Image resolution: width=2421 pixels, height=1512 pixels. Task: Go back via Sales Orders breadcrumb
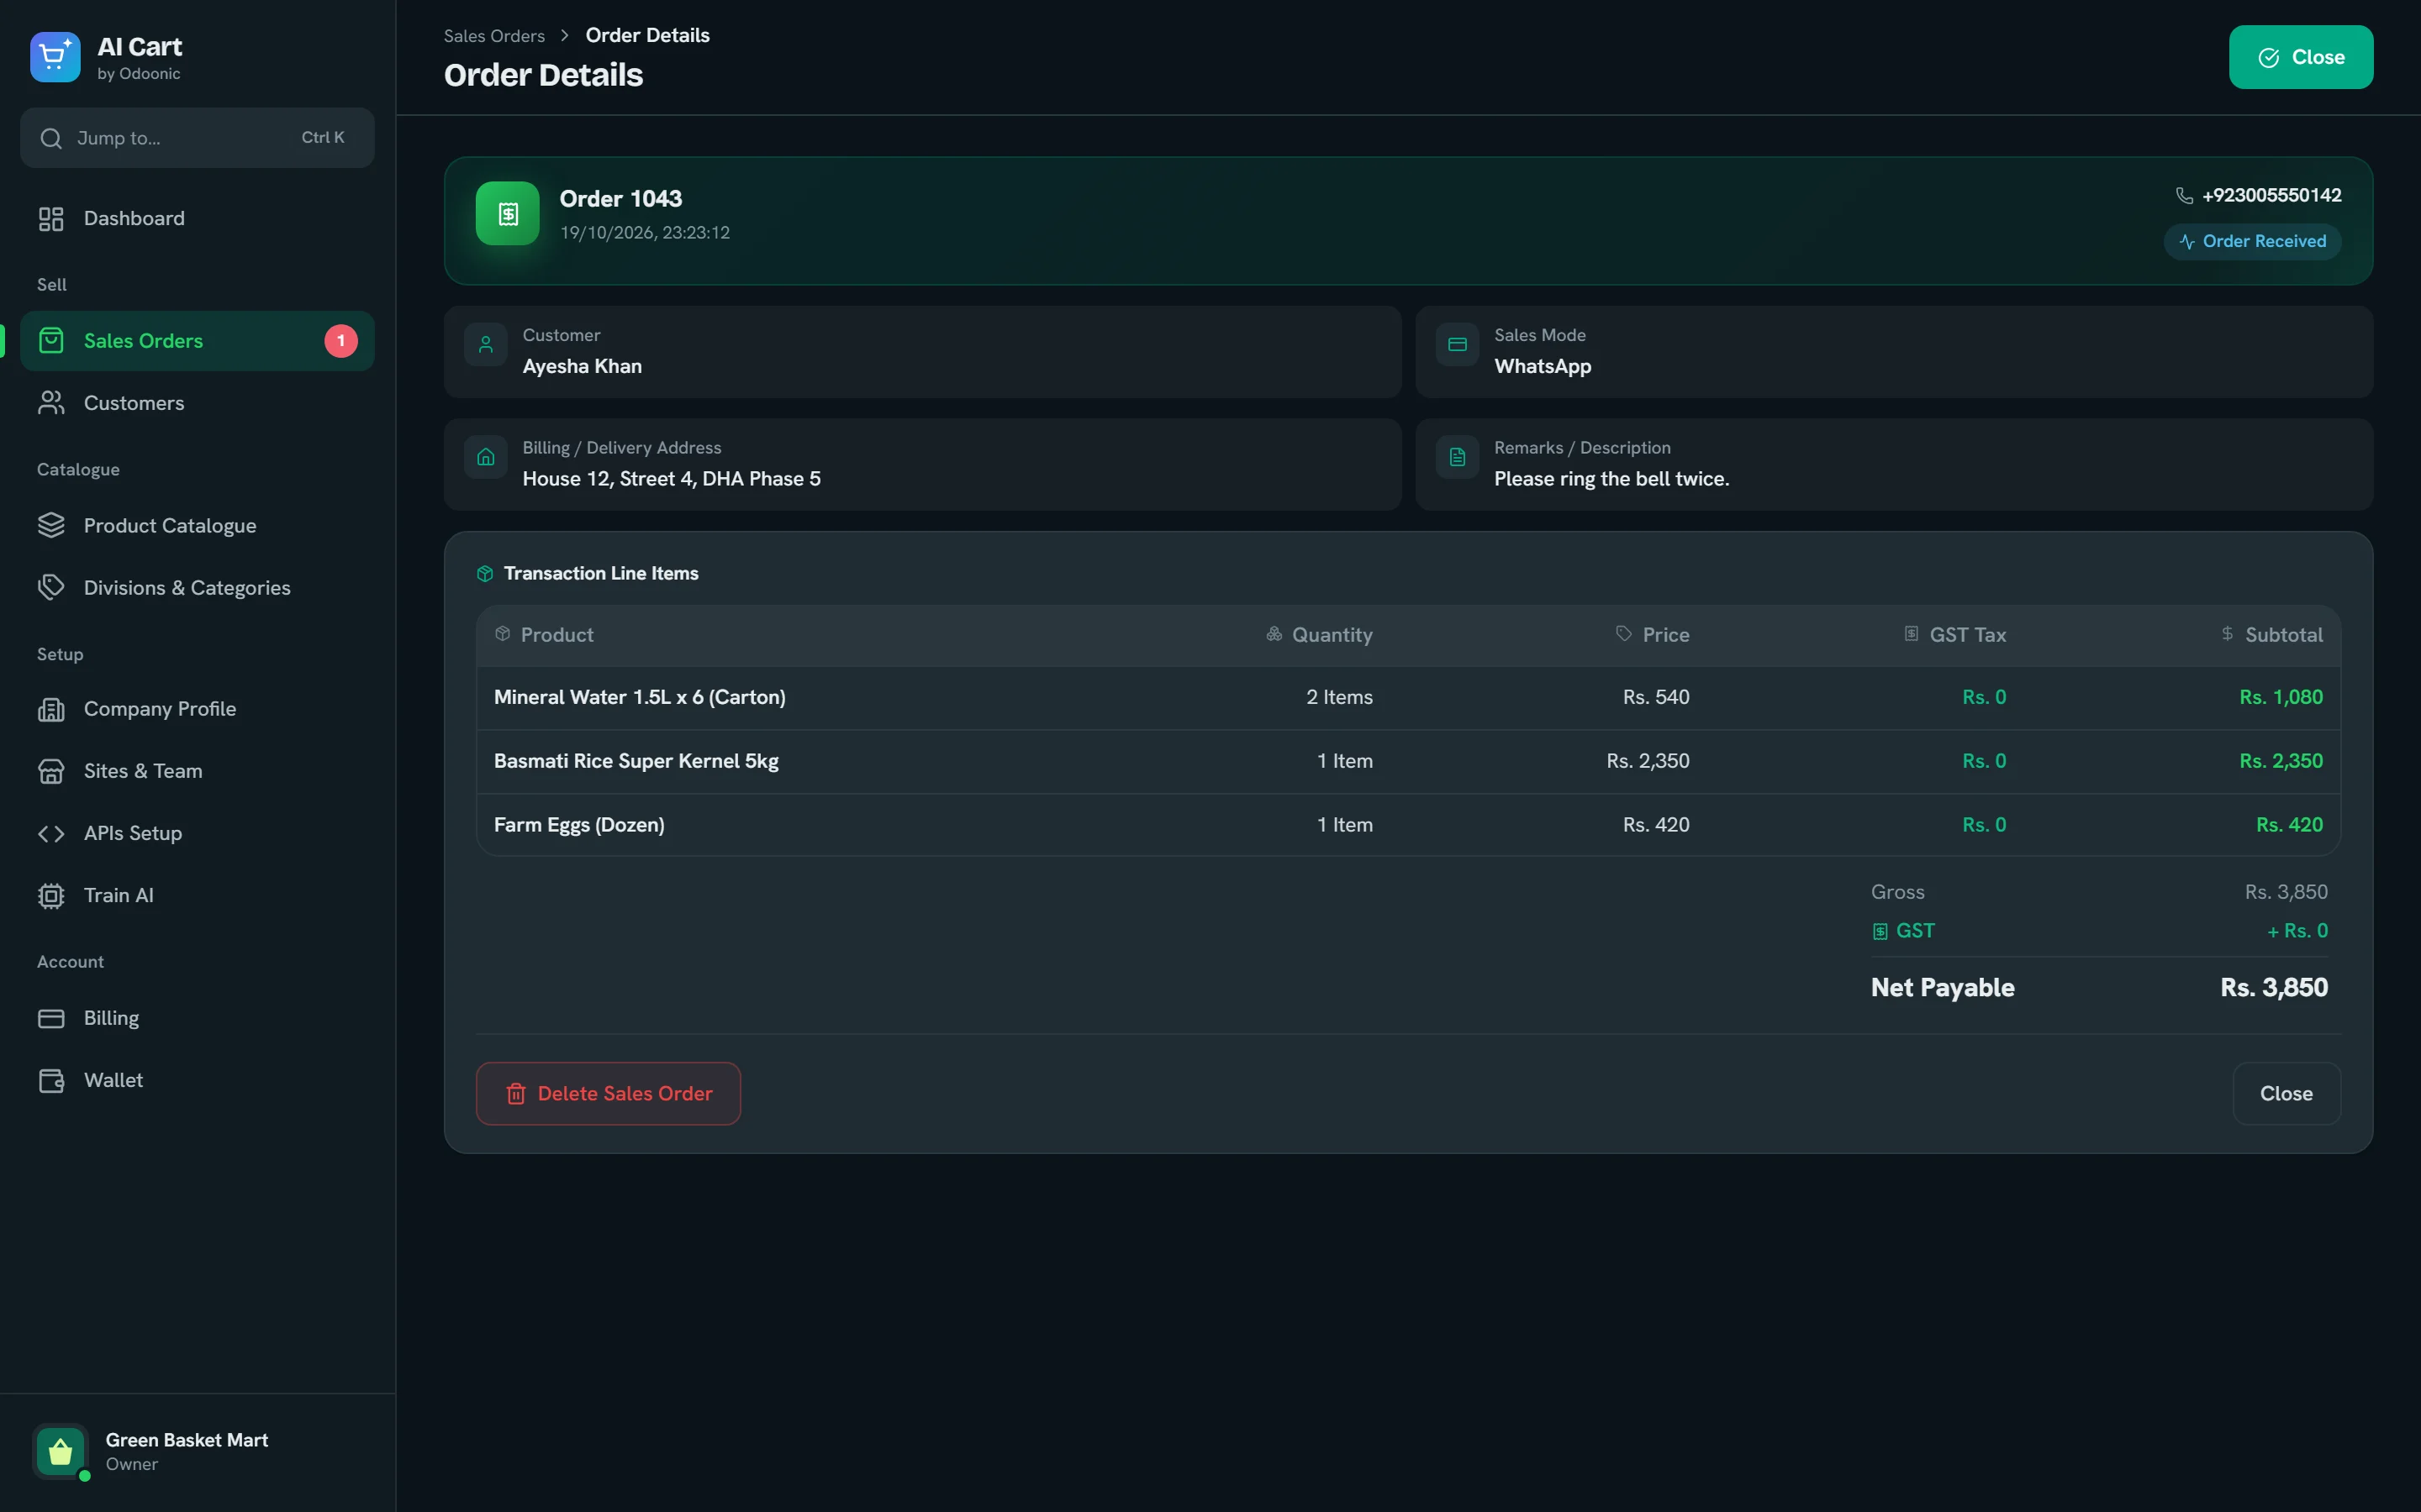(494, 36)
